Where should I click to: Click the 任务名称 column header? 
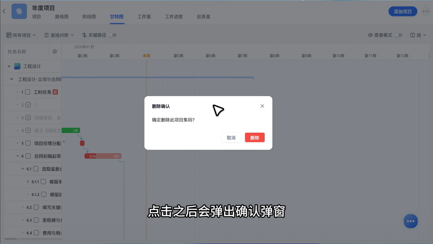click(17, 52)
